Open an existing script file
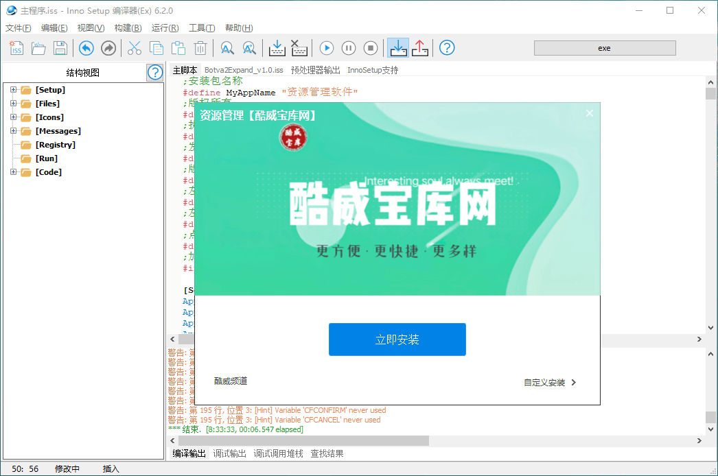Image resolution: width=718 pixels, height=476 pixels. tap(38, 48)
